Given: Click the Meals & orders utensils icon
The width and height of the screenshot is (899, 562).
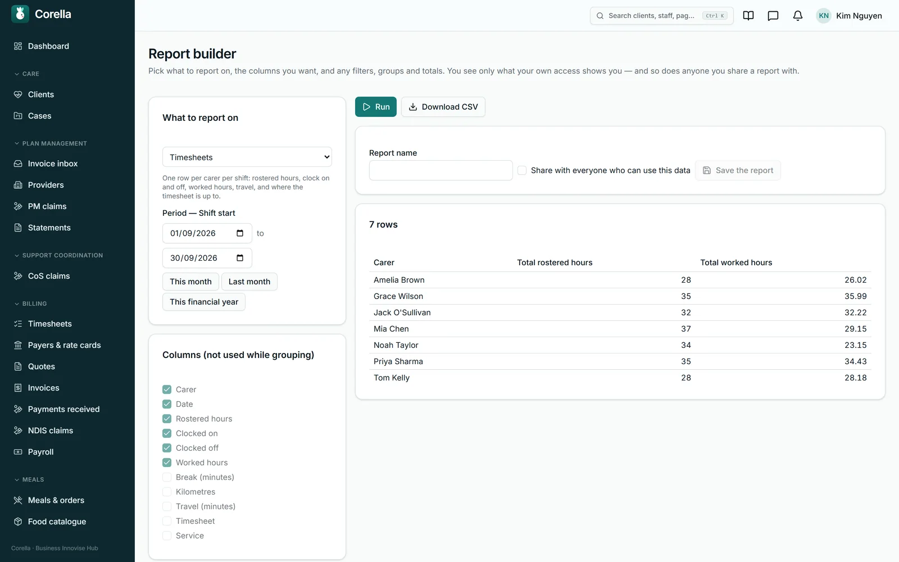Looking at the screenshot, I should [x=18, y=500].
